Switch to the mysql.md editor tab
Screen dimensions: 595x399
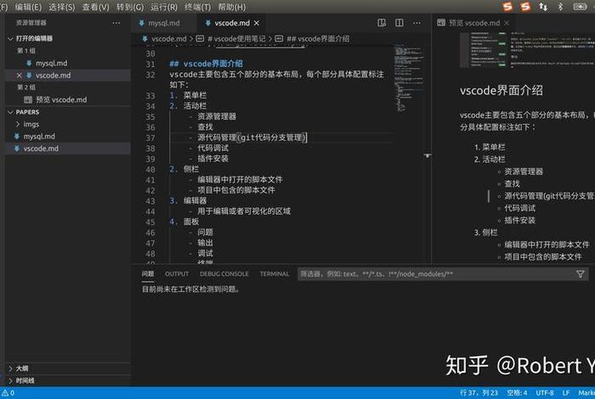(164, 23)
